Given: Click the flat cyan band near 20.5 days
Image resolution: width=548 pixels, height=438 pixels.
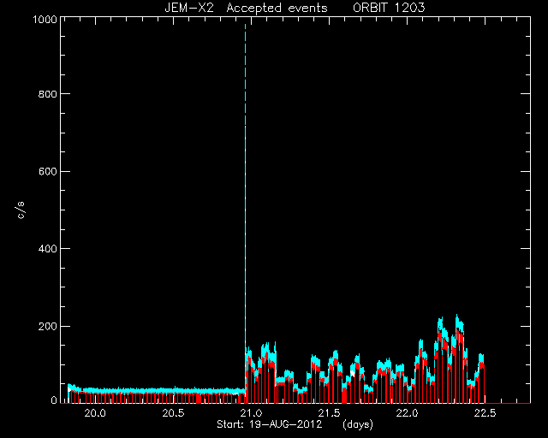Looking at the screenshot, I should (175, 390).
